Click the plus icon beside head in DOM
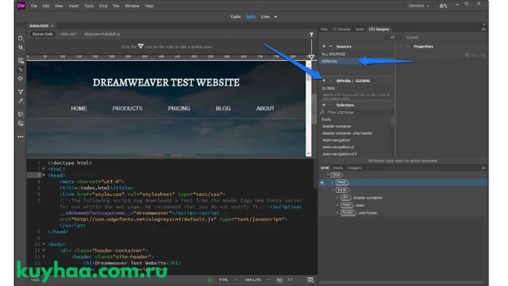 tap(322, 183)
